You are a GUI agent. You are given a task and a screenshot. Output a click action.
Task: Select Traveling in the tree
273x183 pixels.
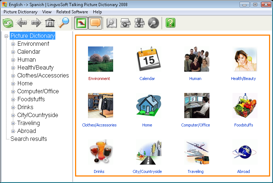tap(28, 123)
